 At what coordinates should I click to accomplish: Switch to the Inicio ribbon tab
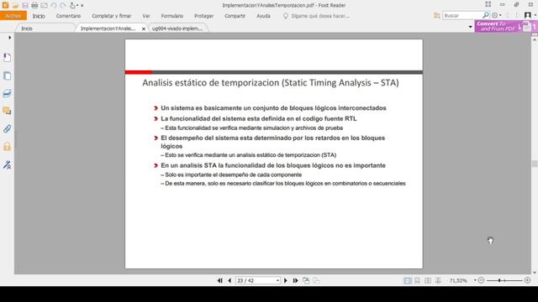click(x=39, y=16)
